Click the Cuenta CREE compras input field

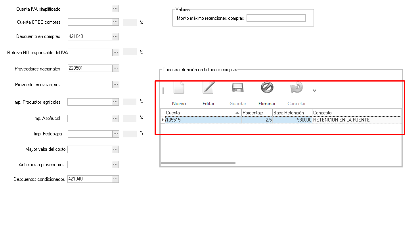pyautogui.click(x=90, y=22)
